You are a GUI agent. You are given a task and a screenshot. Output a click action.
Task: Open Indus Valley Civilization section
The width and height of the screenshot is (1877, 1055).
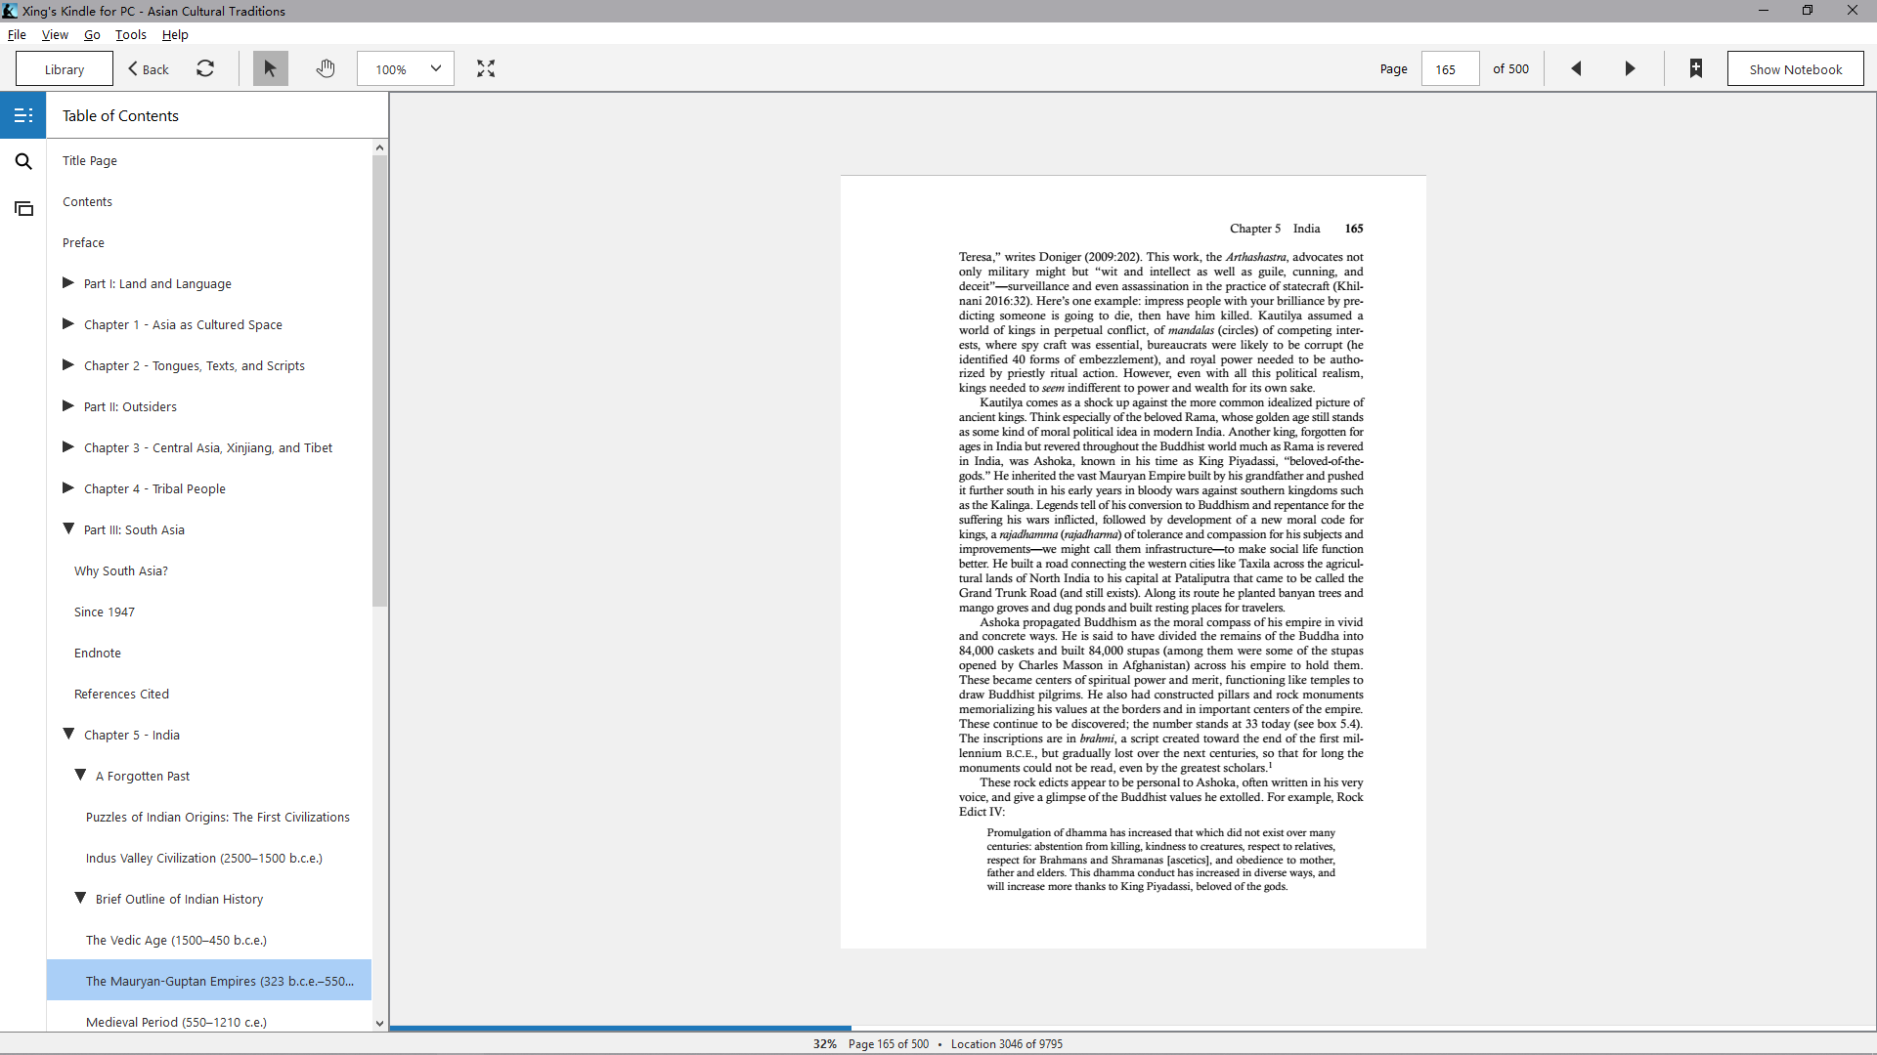(204, 858)
